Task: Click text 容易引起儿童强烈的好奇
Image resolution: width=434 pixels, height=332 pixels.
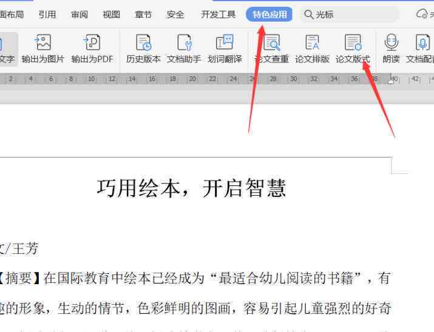Action: pos(317,308)
